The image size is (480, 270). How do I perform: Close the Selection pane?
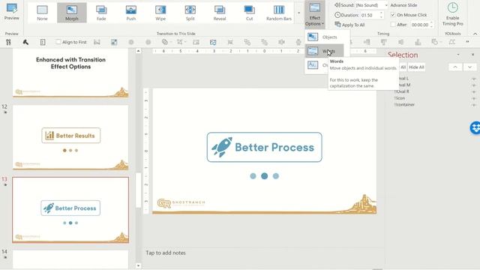(x=472, y=55)
